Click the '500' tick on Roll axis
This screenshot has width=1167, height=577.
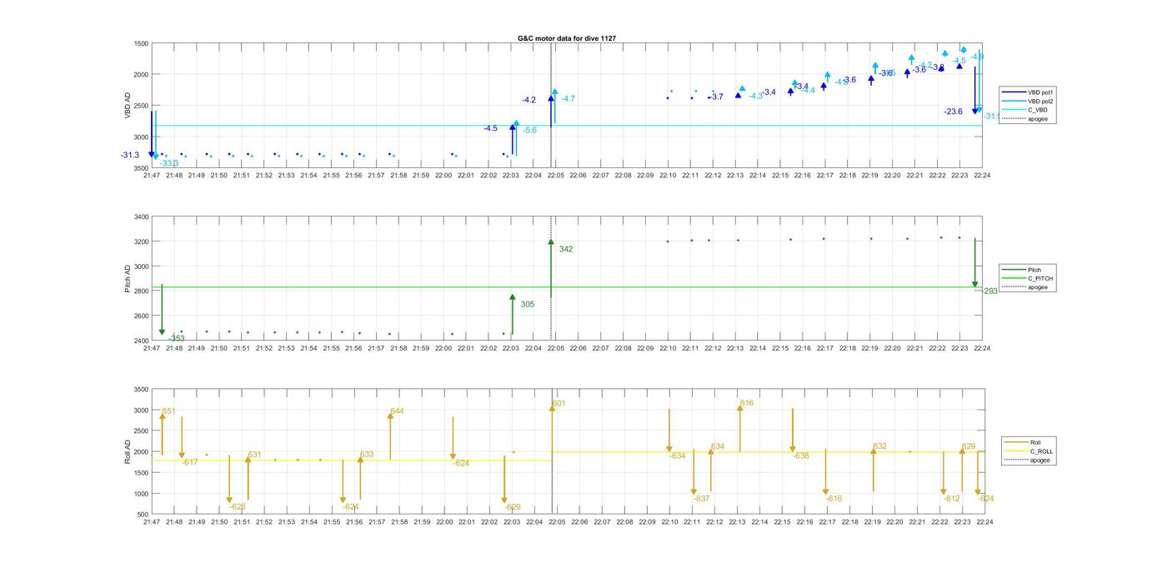pyautogui.click(x=143, y=514)
